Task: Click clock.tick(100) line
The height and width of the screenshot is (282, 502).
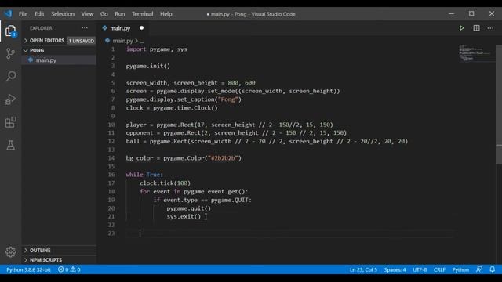Action: (x=165, y=183)
